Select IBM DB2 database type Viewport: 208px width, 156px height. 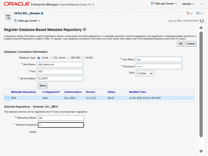68,58
